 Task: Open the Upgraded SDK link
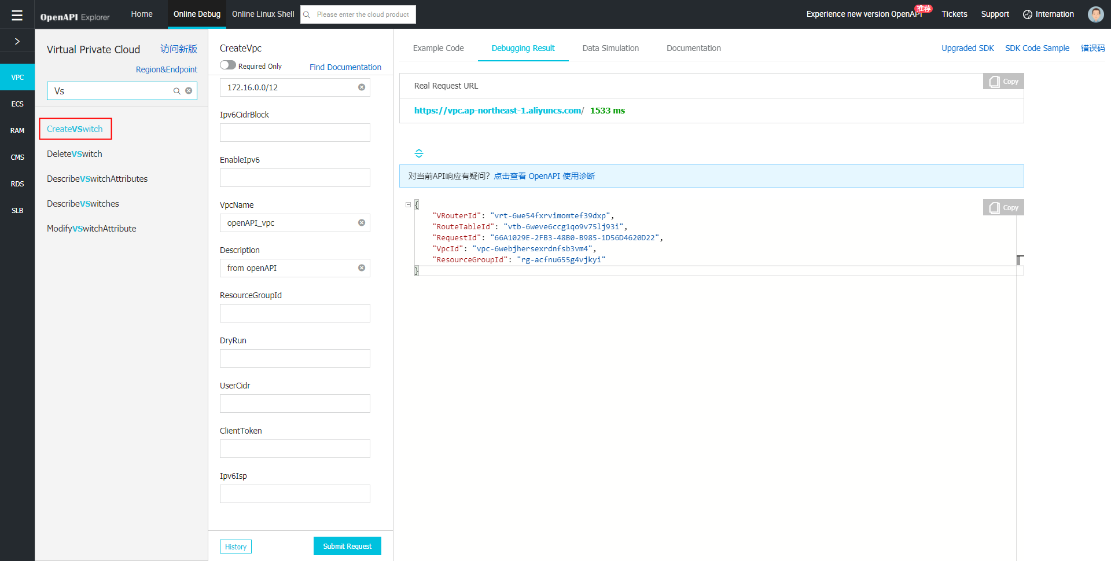[967, 48]
